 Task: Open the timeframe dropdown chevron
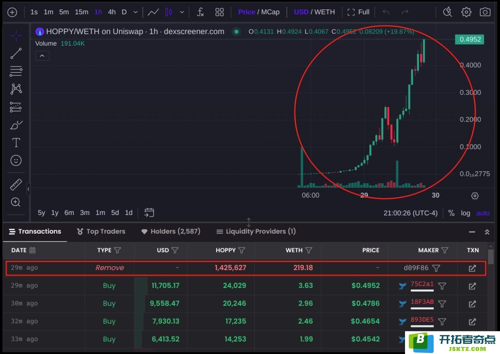point(135,12)
